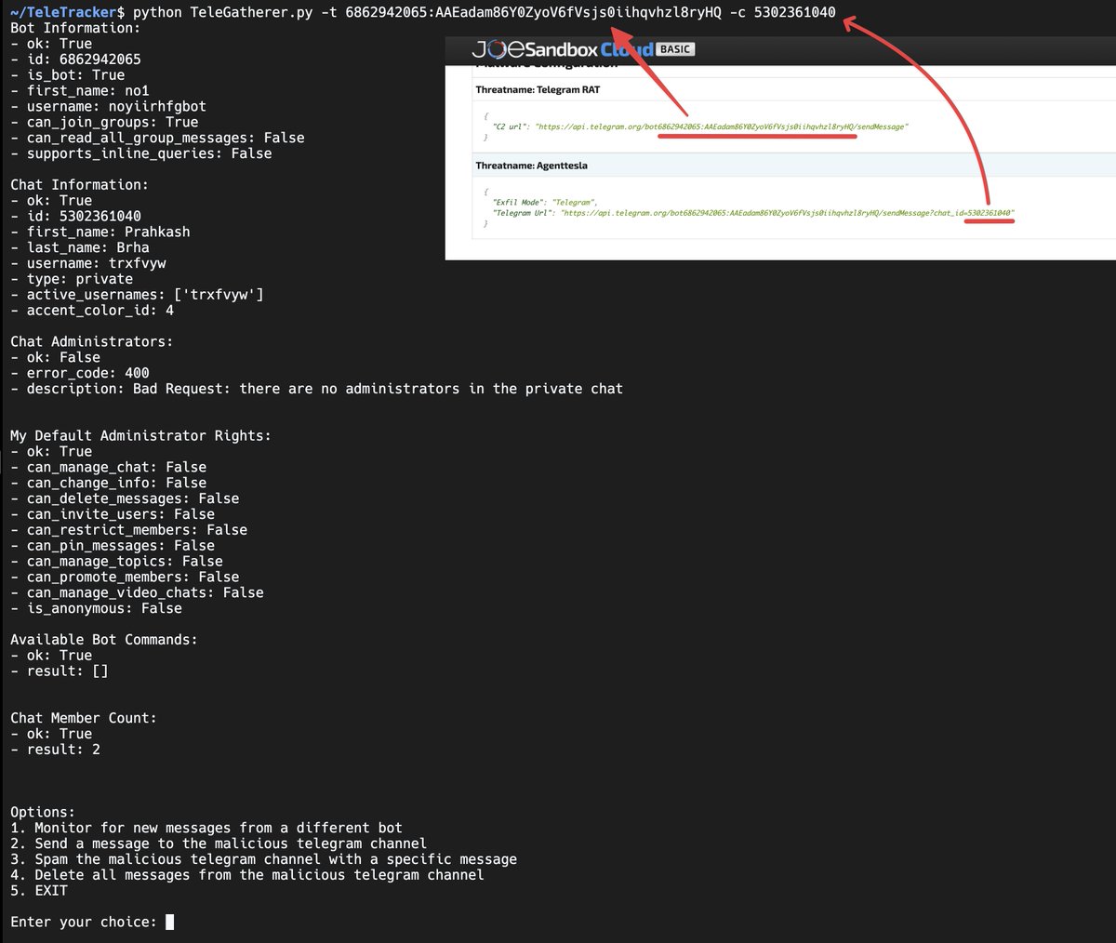Click the "can_promote_members: False" line

pyautogui.click(x=125, y=578)
